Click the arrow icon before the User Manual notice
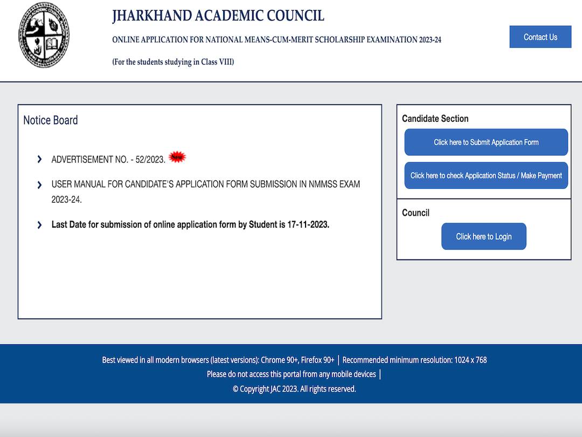Screen dimensions: 582x437 [x=39, y=185]
